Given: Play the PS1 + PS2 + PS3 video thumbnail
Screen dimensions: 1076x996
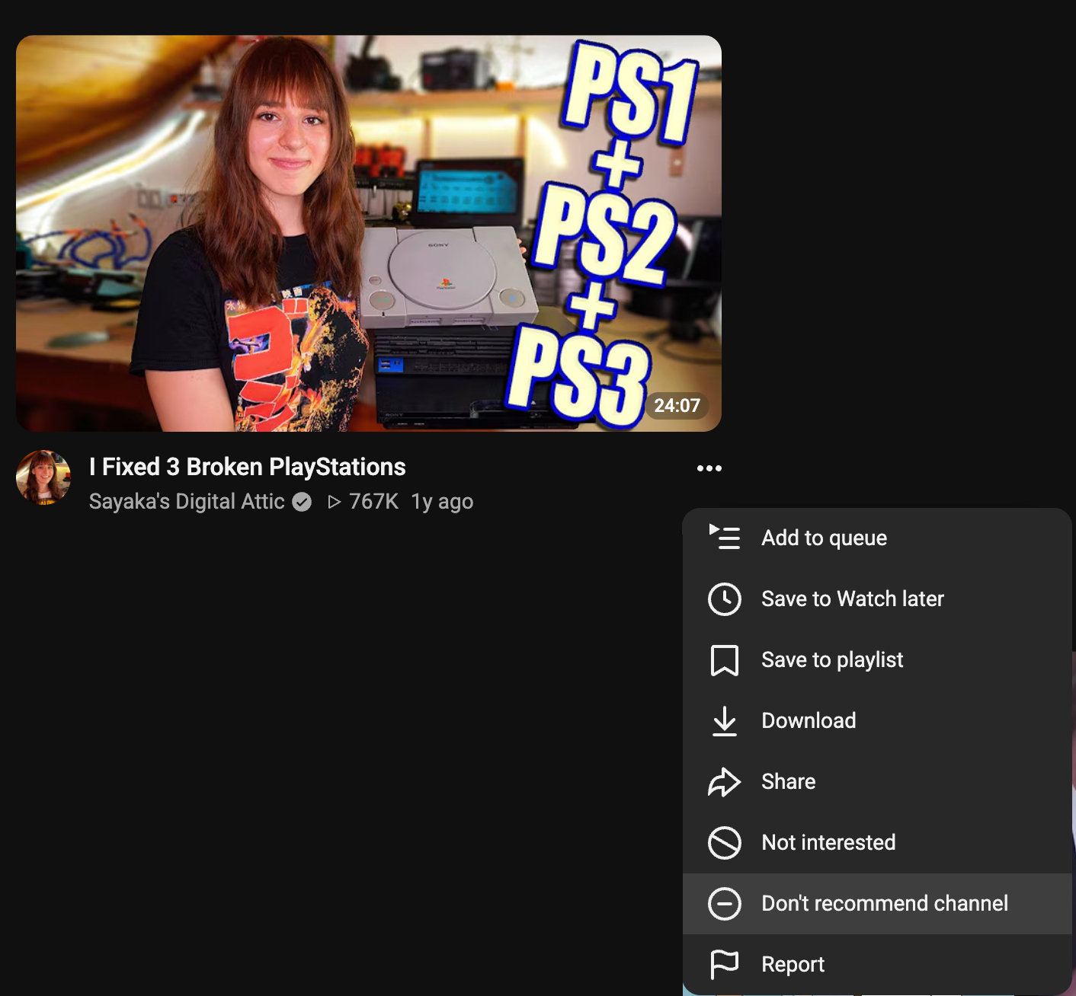Looking at the screenshot, I should click(369, 234).
